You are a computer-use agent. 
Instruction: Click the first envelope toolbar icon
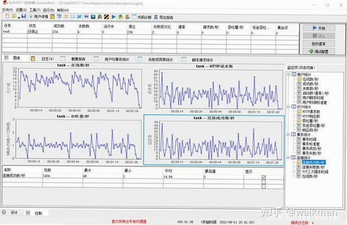pyautogui.click(x=66, y=17)
